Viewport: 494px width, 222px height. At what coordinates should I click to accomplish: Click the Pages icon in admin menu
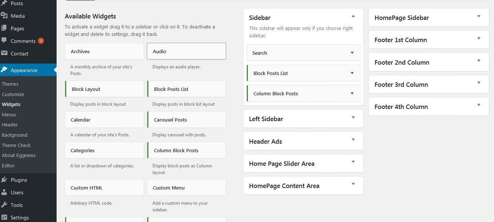[4, 28]
